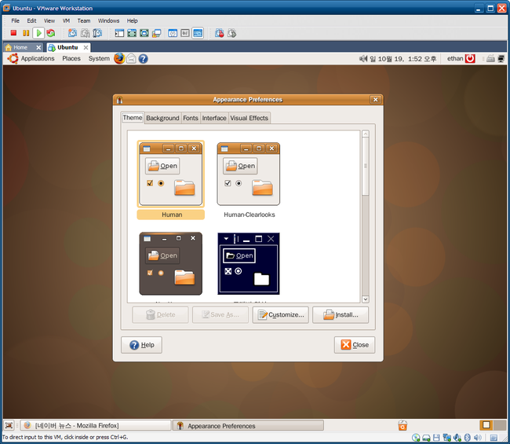Click the Reset VM icon
This screenshot has height=444, width=510.
coord(51,33)
